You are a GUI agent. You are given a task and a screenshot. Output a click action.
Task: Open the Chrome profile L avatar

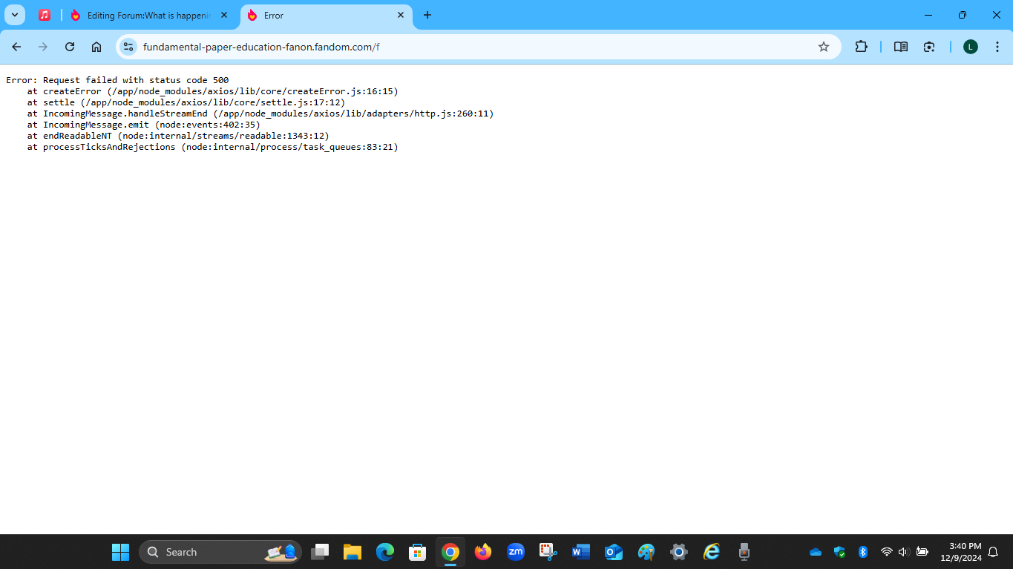971,47
